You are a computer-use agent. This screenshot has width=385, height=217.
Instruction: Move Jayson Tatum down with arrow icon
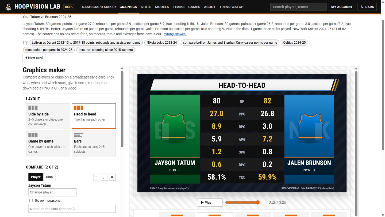pos(104,177)
